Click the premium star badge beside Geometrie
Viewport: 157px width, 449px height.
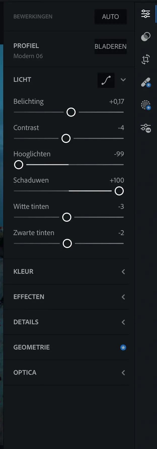coord(123,347)
